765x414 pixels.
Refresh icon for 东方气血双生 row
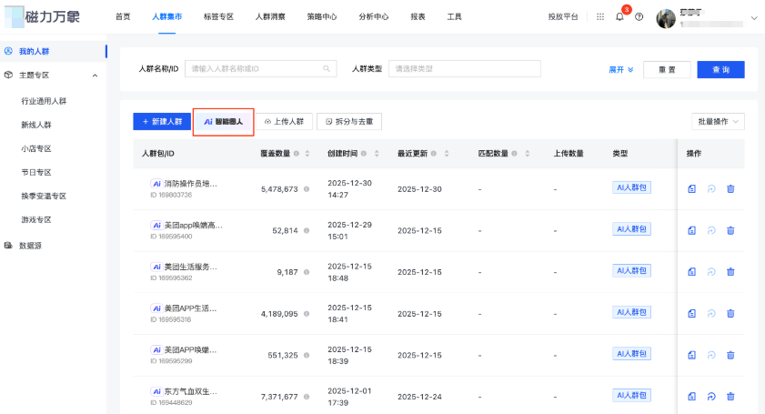coord(711,397)
